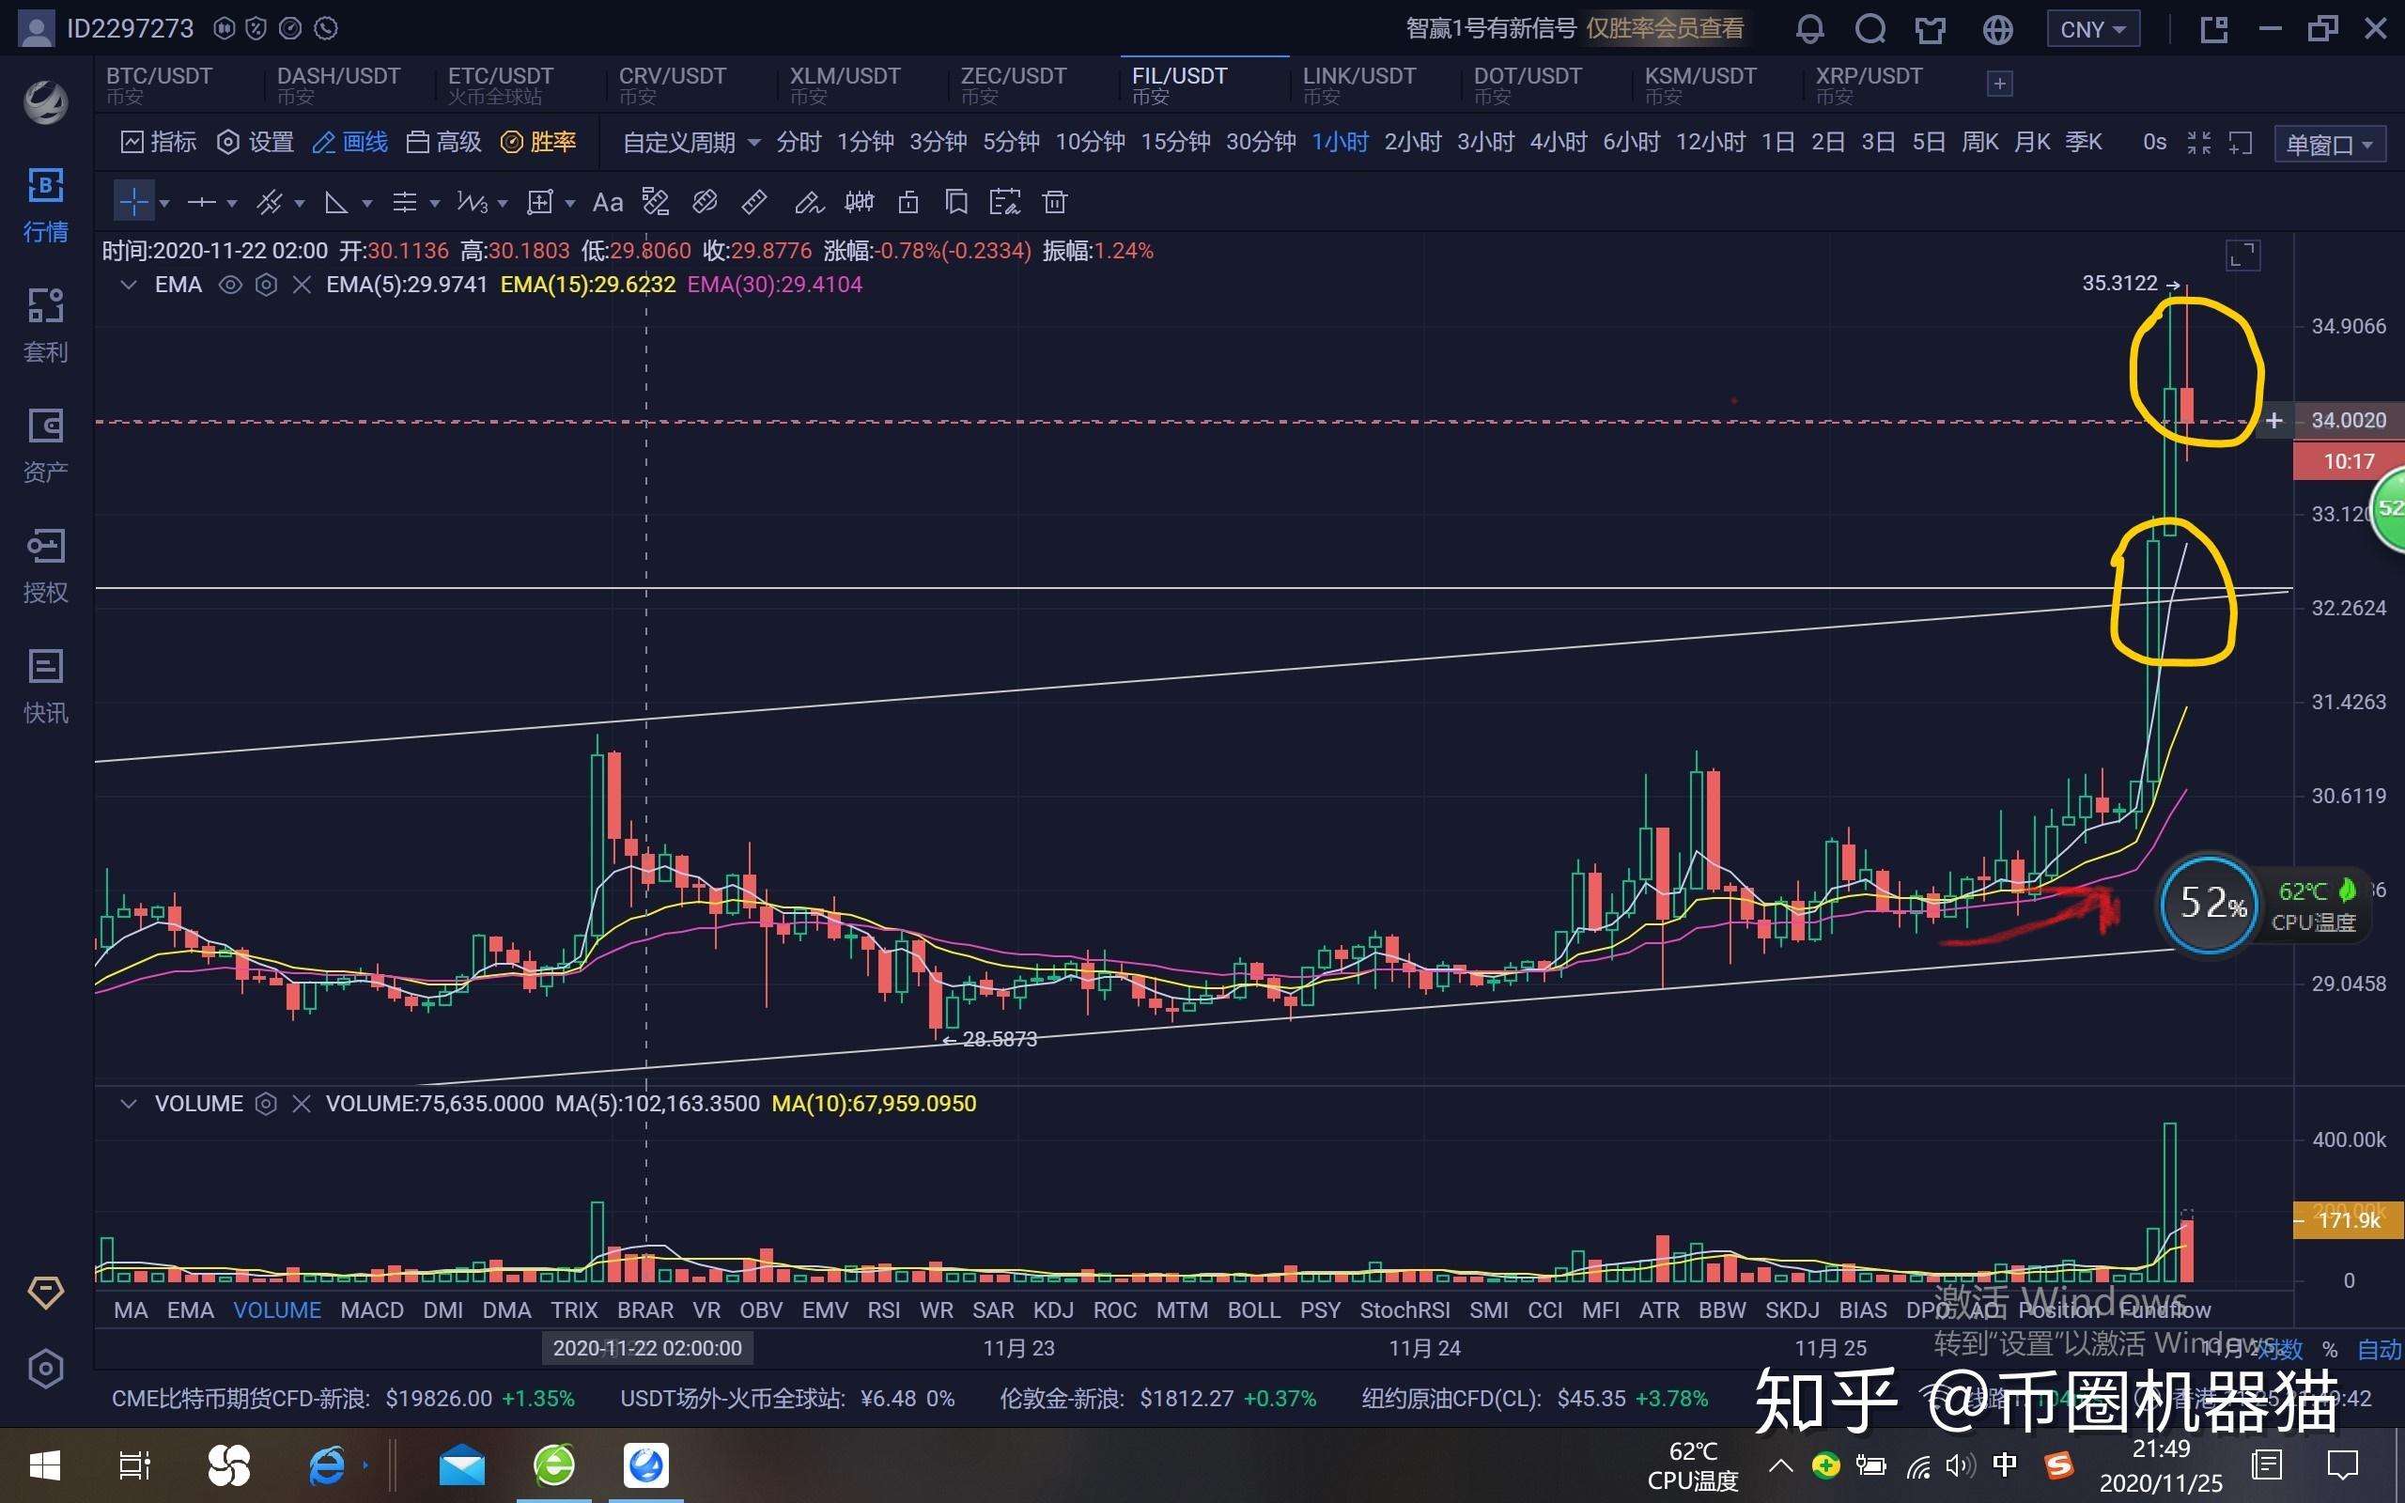Open the globe language icon

1997,29
